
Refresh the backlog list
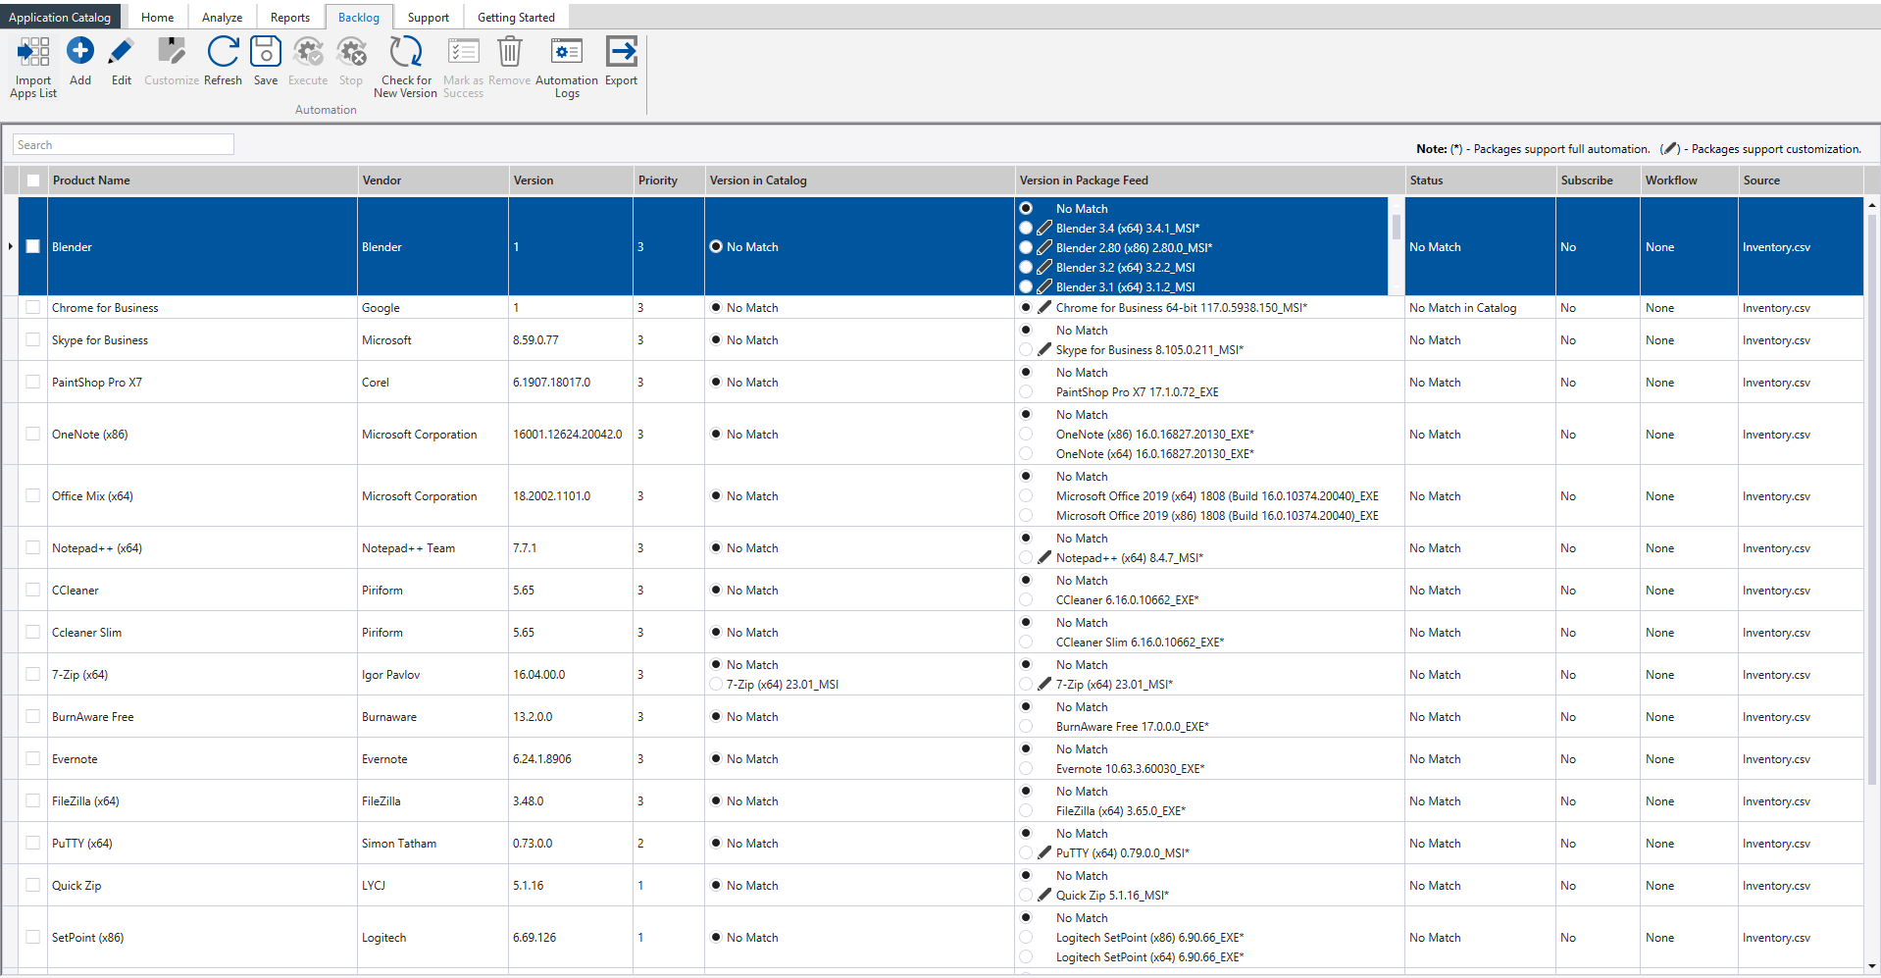223,51
